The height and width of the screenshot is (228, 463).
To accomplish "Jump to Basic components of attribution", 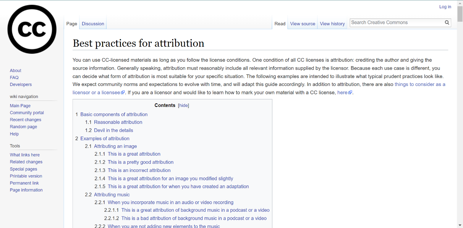I will [114, 115].
